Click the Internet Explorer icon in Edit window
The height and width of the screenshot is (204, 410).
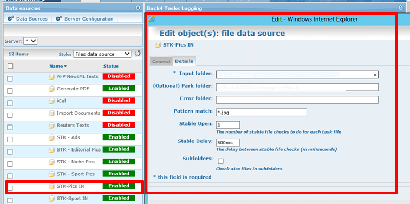pos(152,19)
